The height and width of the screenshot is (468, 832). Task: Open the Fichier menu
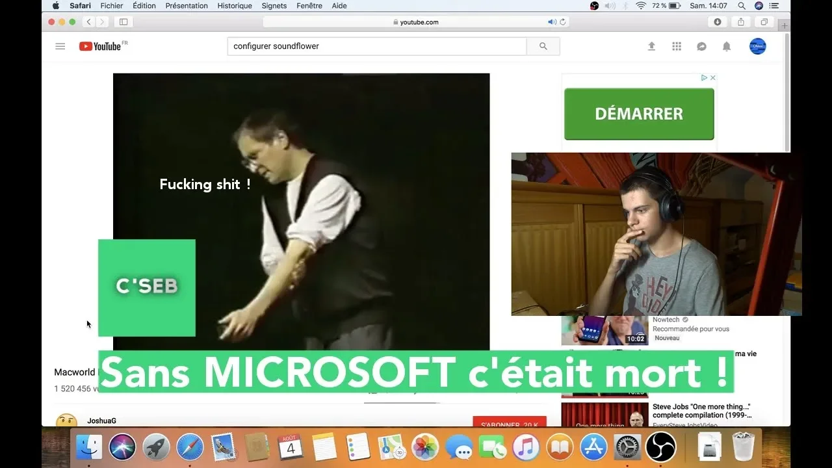point(112,6)
